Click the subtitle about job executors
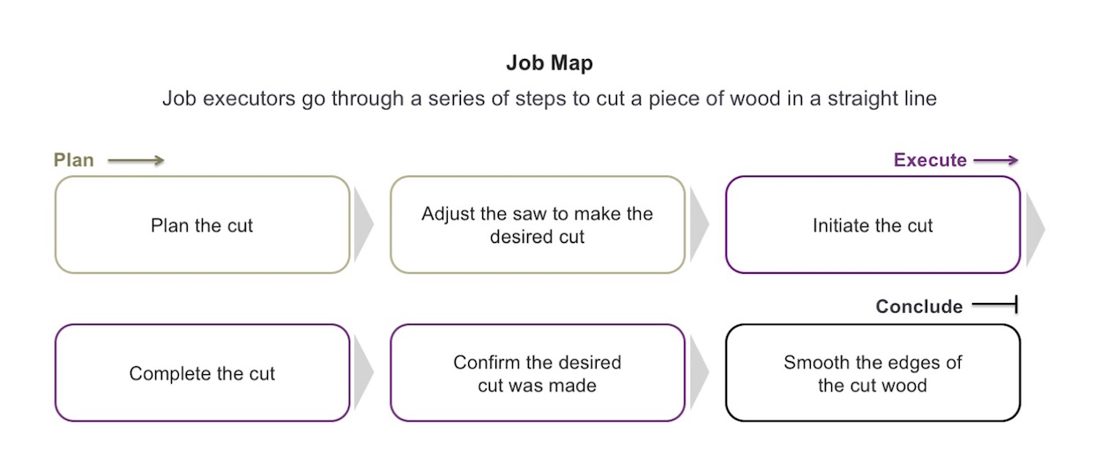The height and width of the screenshot is (464, 1100). point(549,99)
